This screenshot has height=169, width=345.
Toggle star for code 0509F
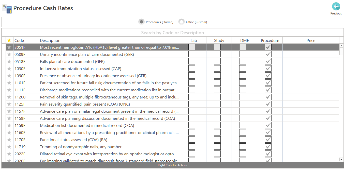tap(9, 54)
